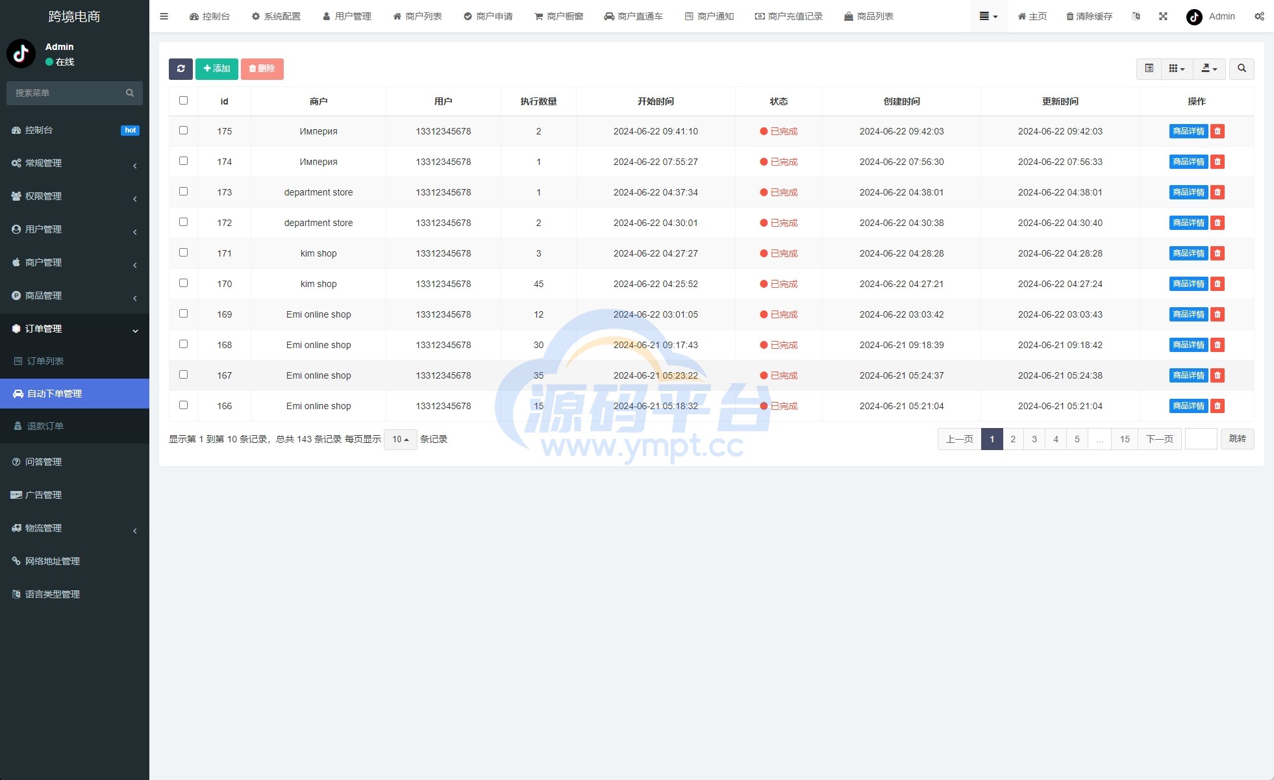Check the row 169 checkbox
1274x780 pixels.
[183, 314]
